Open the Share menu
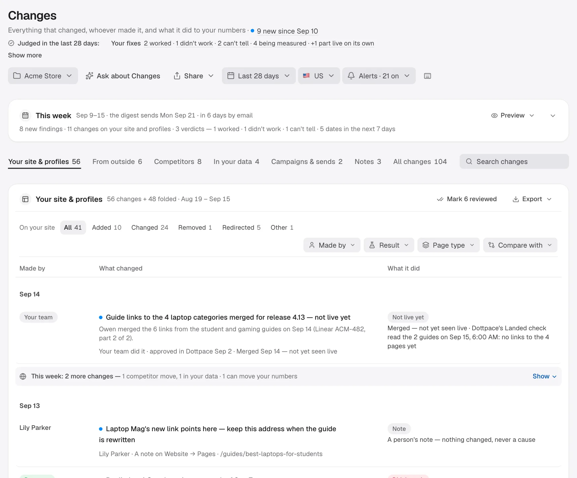577x478 pixels. (x=194, y=76)
